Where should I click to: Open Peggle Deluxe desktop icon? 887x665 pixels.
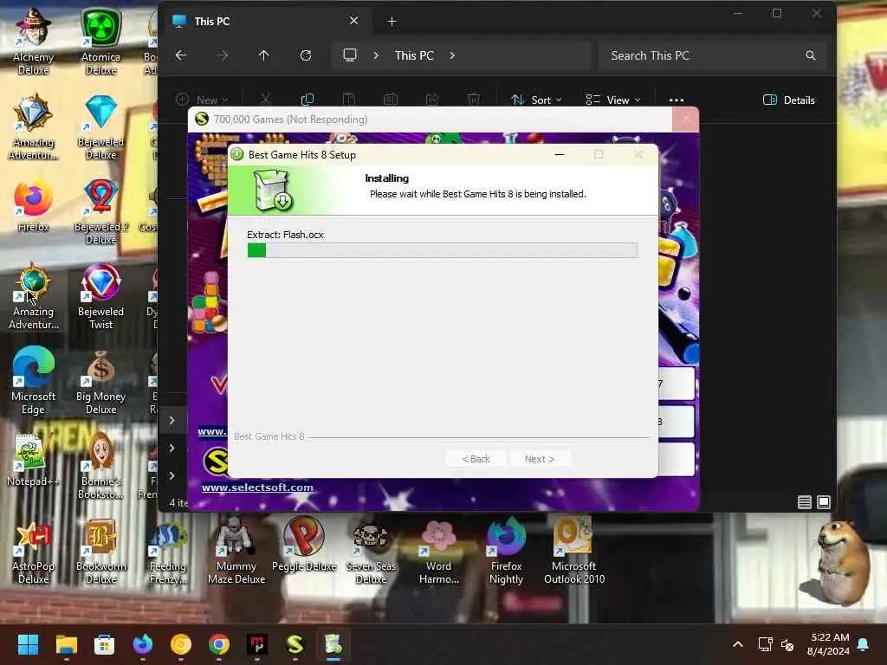pos(304,544)
